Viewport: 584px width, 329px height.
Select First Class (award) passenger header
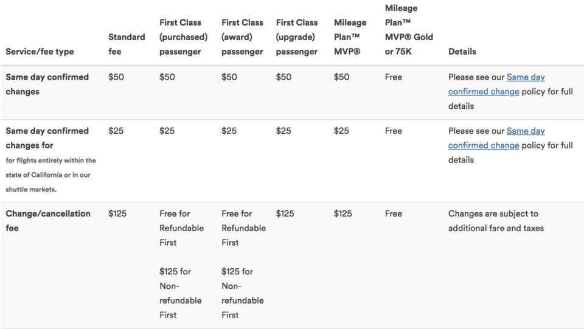pyautogui.click(x=242, y=37)
